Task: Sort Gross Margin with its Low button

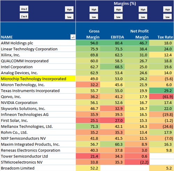Action: pyautogui.click(x=94, y=17)
